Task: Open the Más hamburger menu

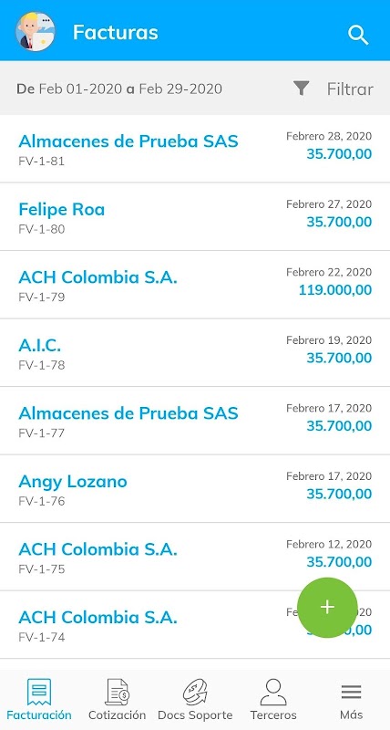Action: click(x=351, y=693)
